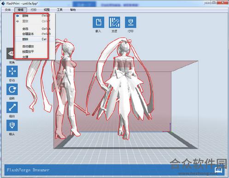Select the 喷头 (Extruder) tool

(x=12, y=125)
